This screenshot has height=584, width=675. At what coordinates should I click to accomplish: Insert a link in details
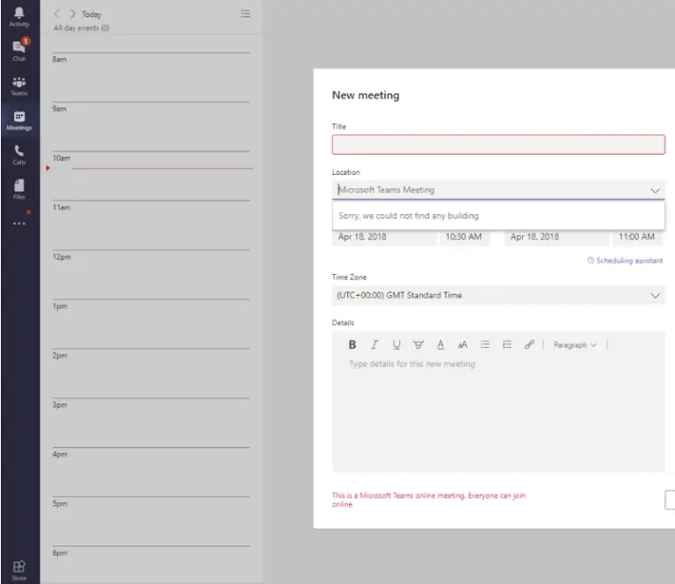529,345
